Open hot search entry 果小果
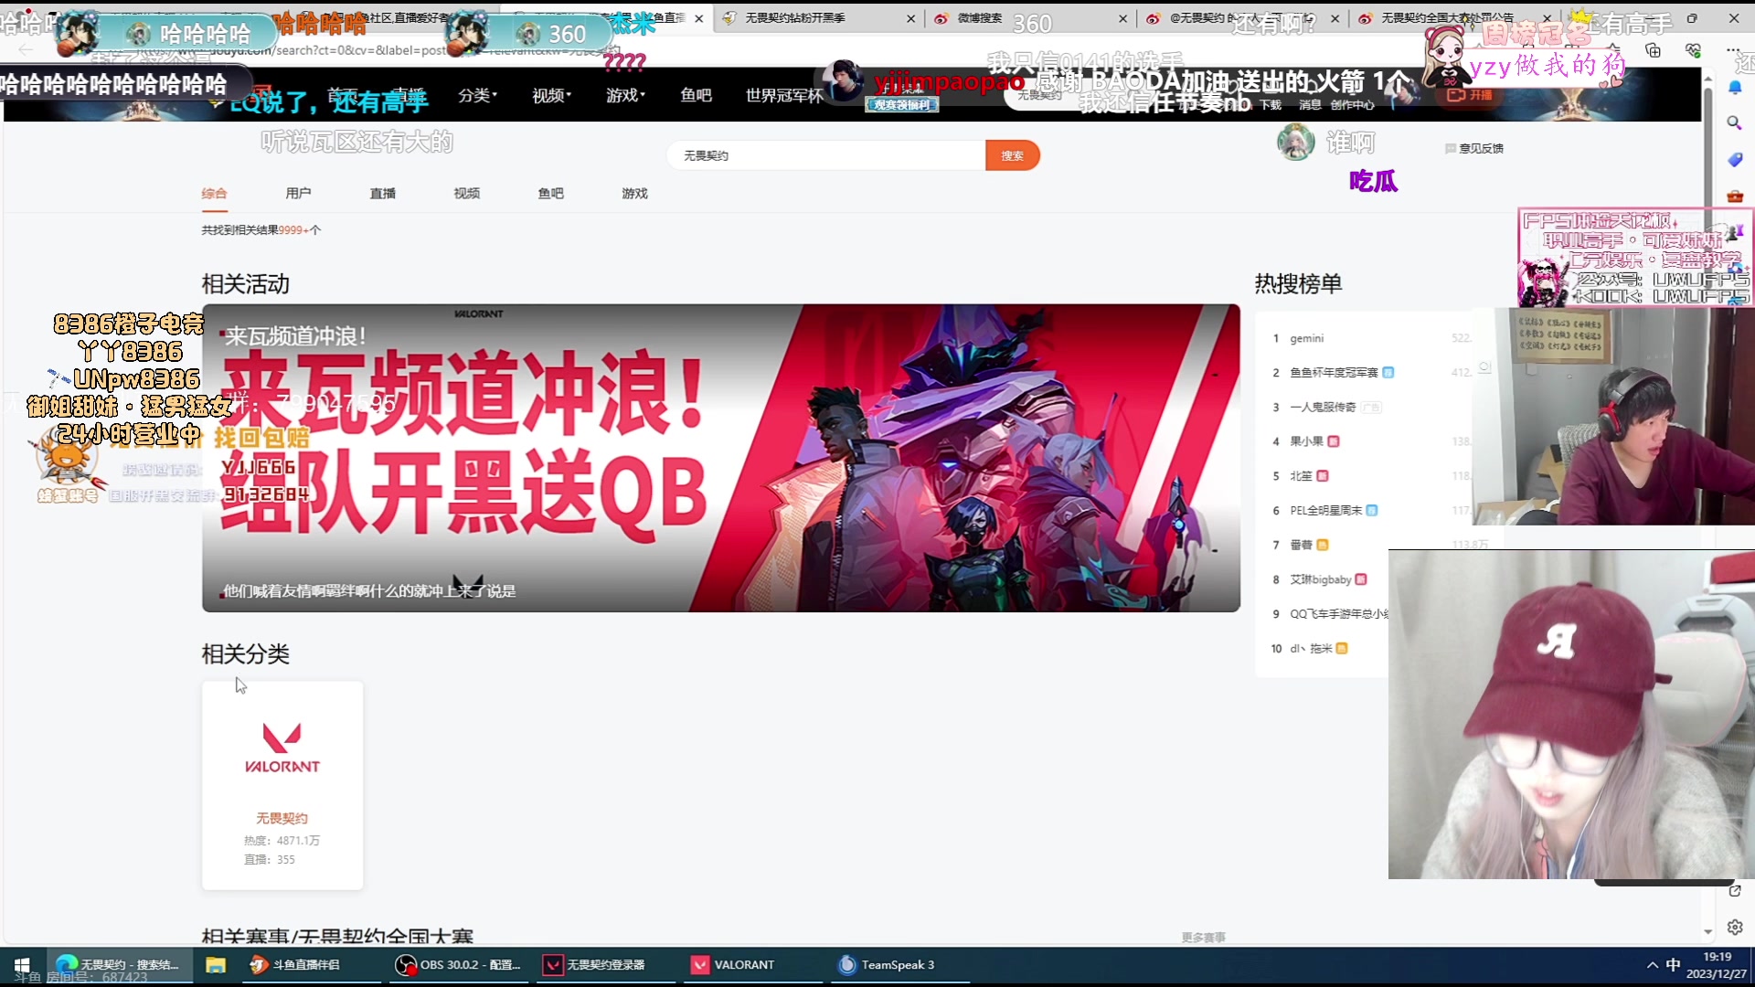This screenshot has width=1755, height=987. [x=1306, y=441]
